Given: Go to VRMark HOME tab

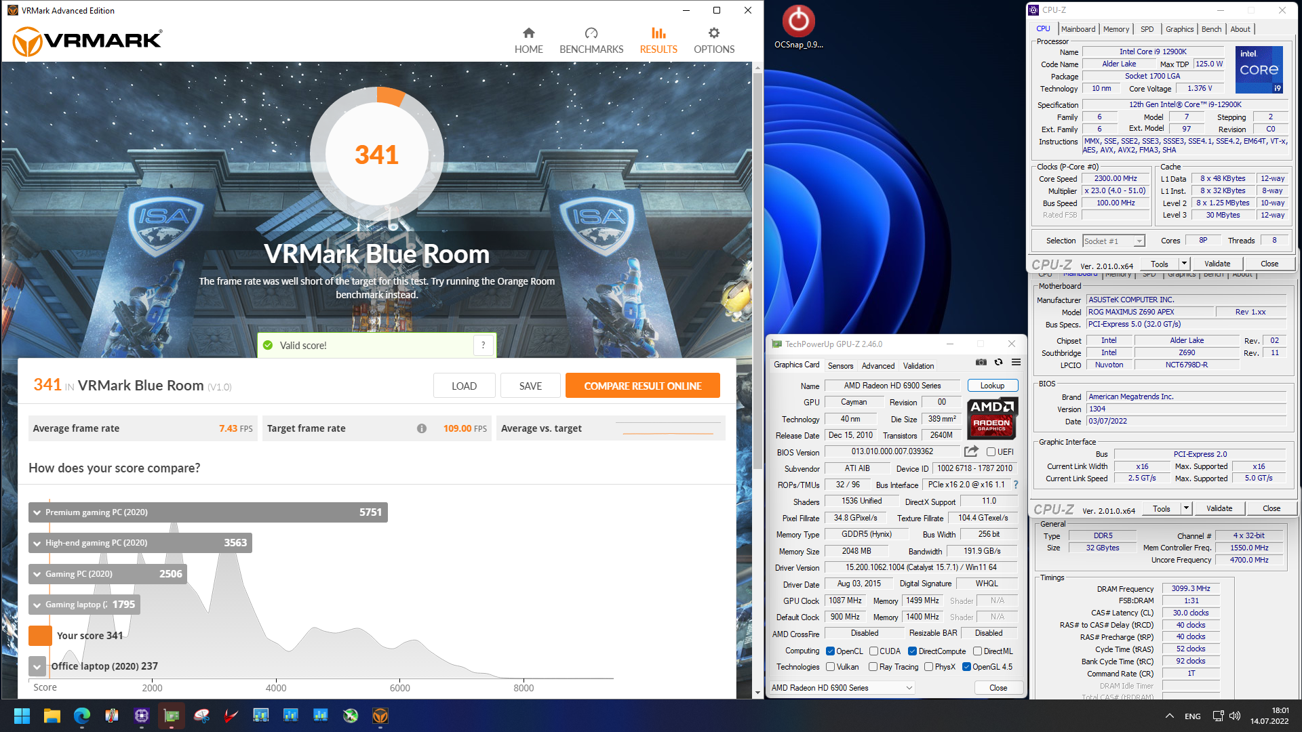Looking at the screenshot, I should [x=528, y=41].
